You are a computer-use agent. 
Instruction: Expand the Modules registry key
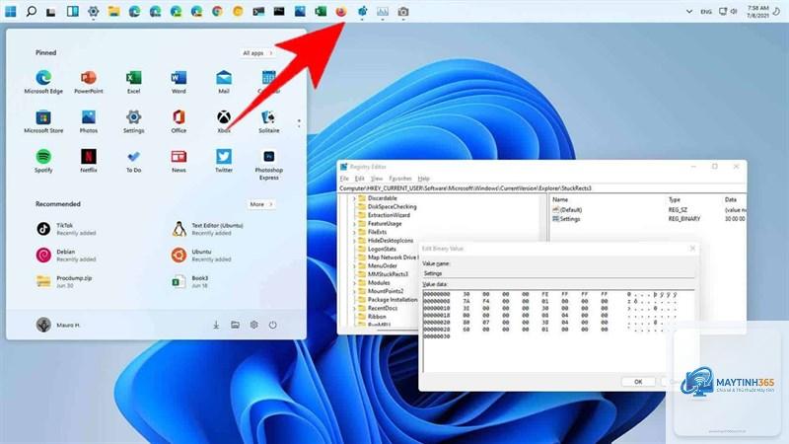tap(354, 283)
